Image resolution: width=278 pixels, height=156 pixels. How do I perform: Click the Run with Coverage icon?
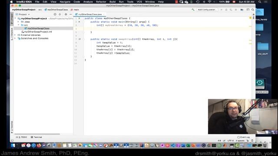pos(231,10)
